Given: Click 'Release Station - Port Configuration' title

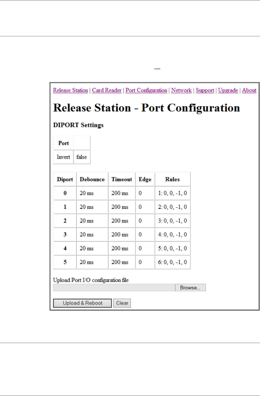Looking at the screenshot, I should 147,108.
